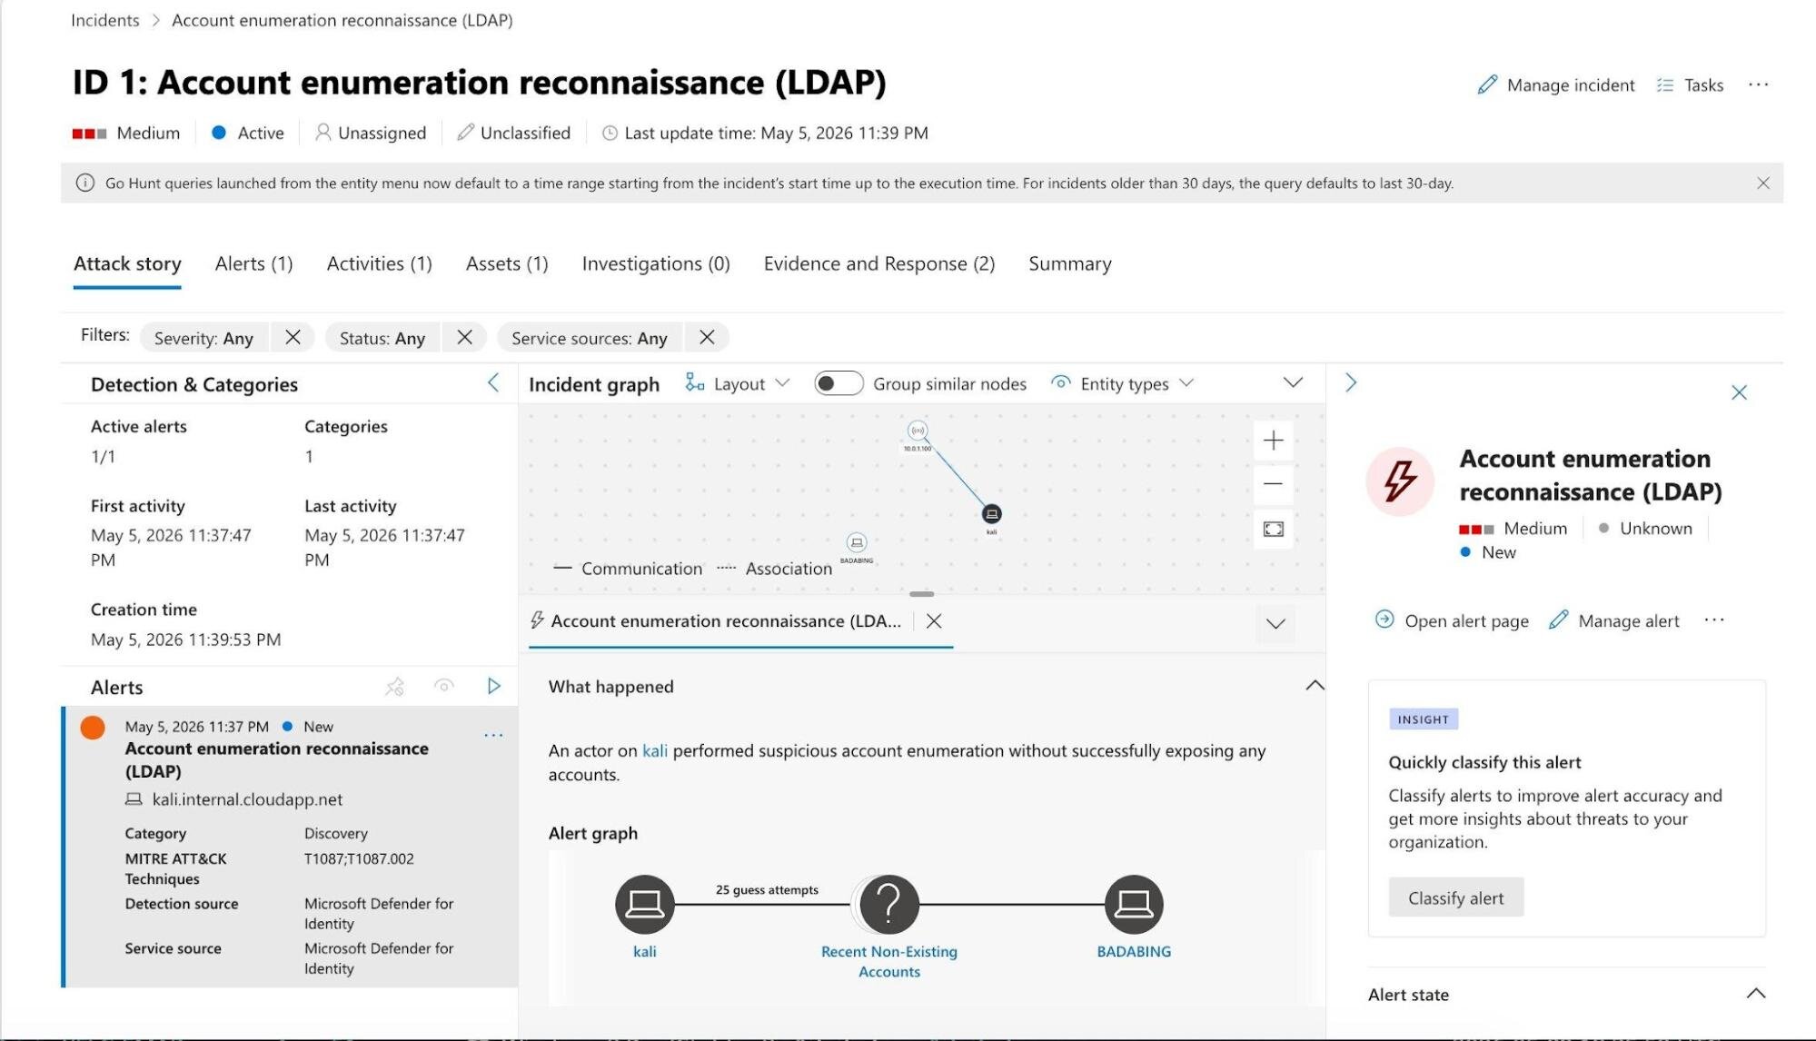Viewport: 1816px width, 1041px height.
Task: Toggle alert visibility eye icon
Action: click(444, 686)
